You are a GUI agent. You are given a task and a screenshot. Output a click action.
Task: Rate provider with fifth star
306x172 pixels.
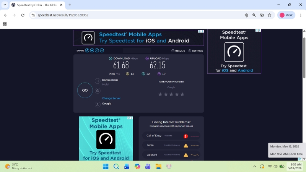tap(182, 94)
